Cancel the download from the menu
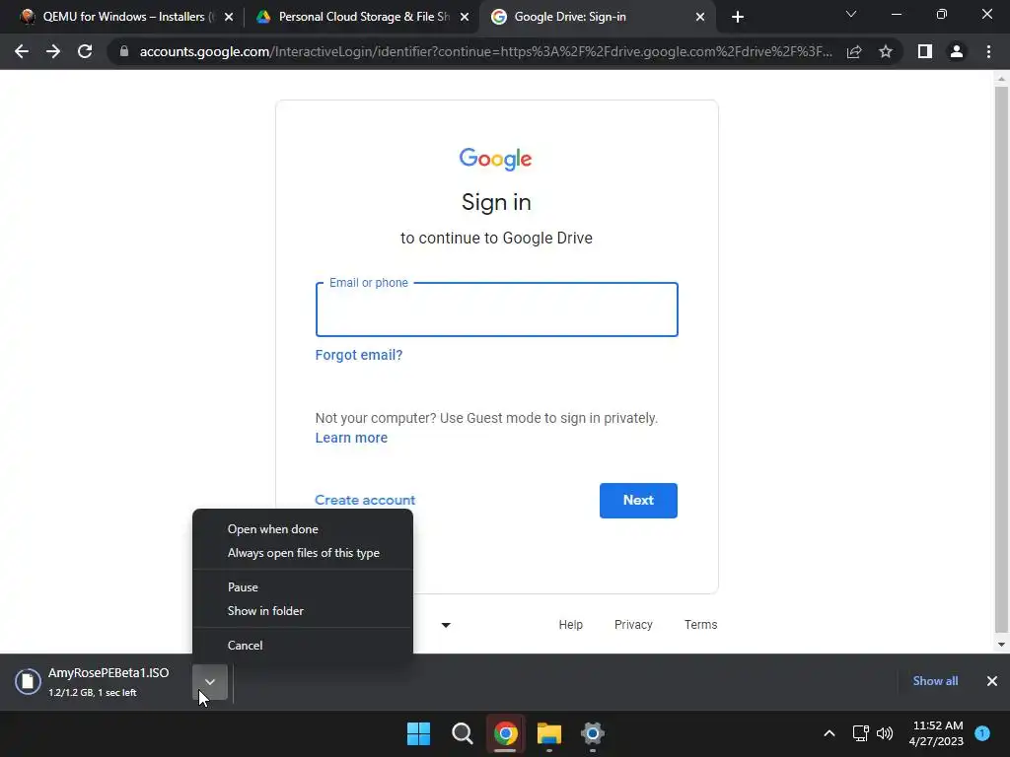Image resolution: width=1010 pixels, height=757 pixels. (303, 645)
